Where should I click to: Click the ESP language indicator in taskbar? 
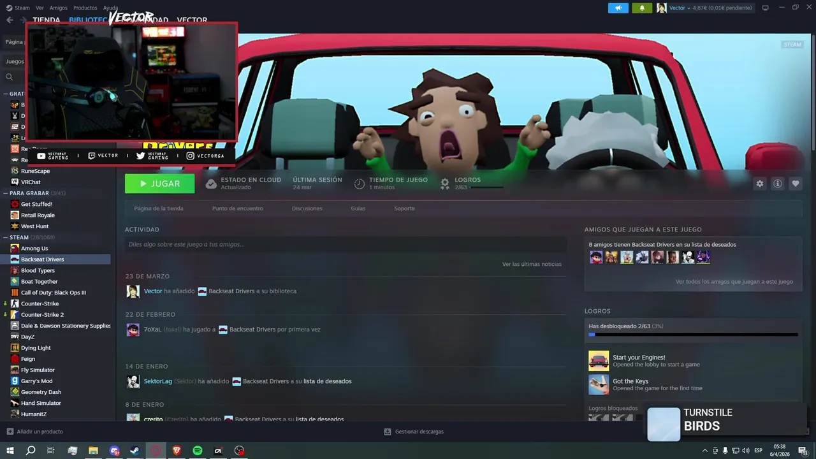click(x=758, y=451)
